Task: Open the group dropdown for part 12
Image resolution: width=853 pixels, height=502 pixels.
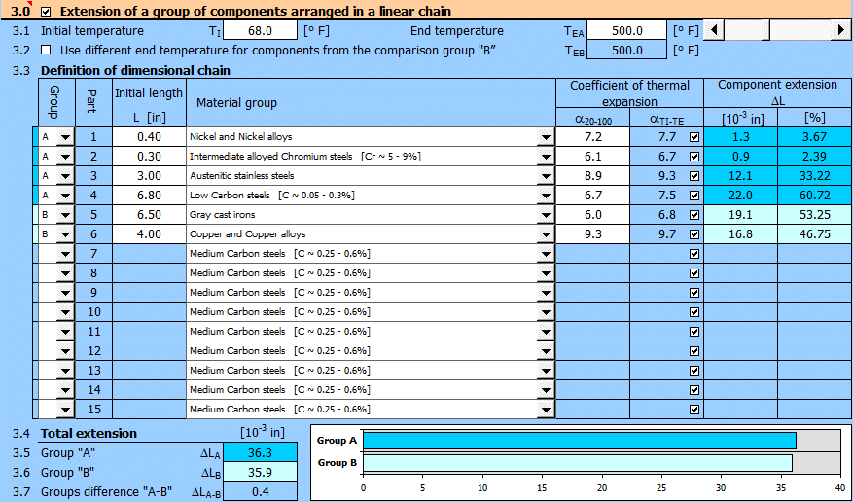Action: [x=65, y=351]
